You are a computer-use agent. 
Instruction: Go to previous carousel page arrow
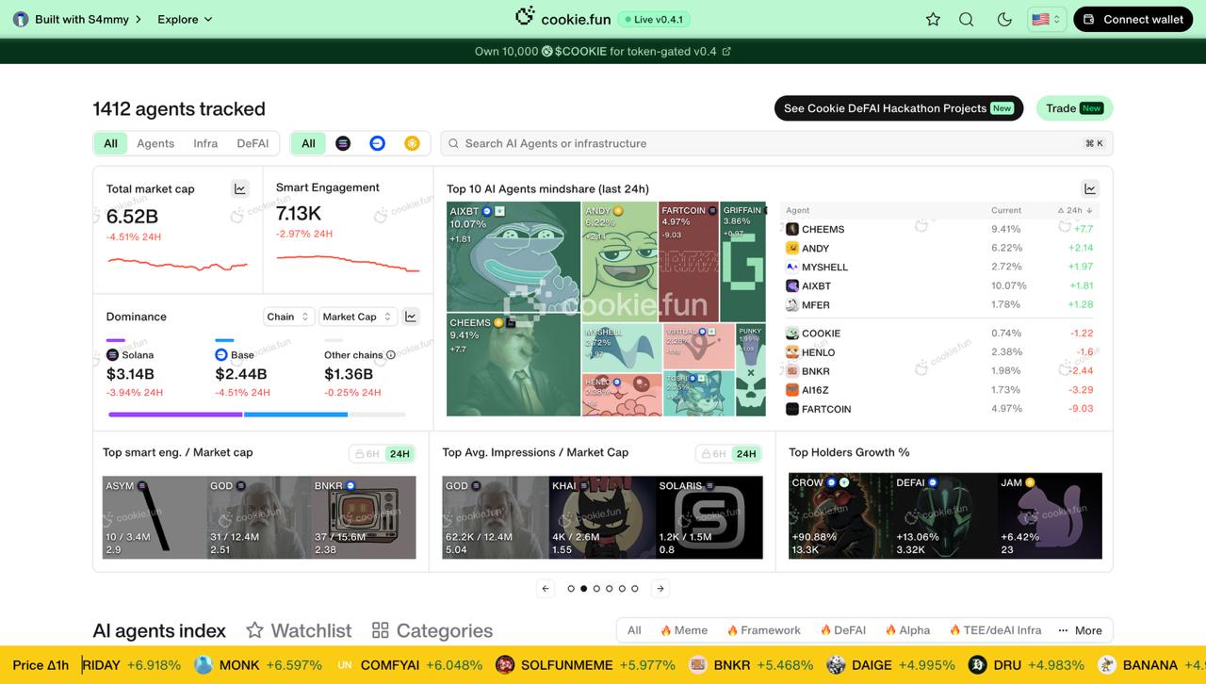click(546, 589)
